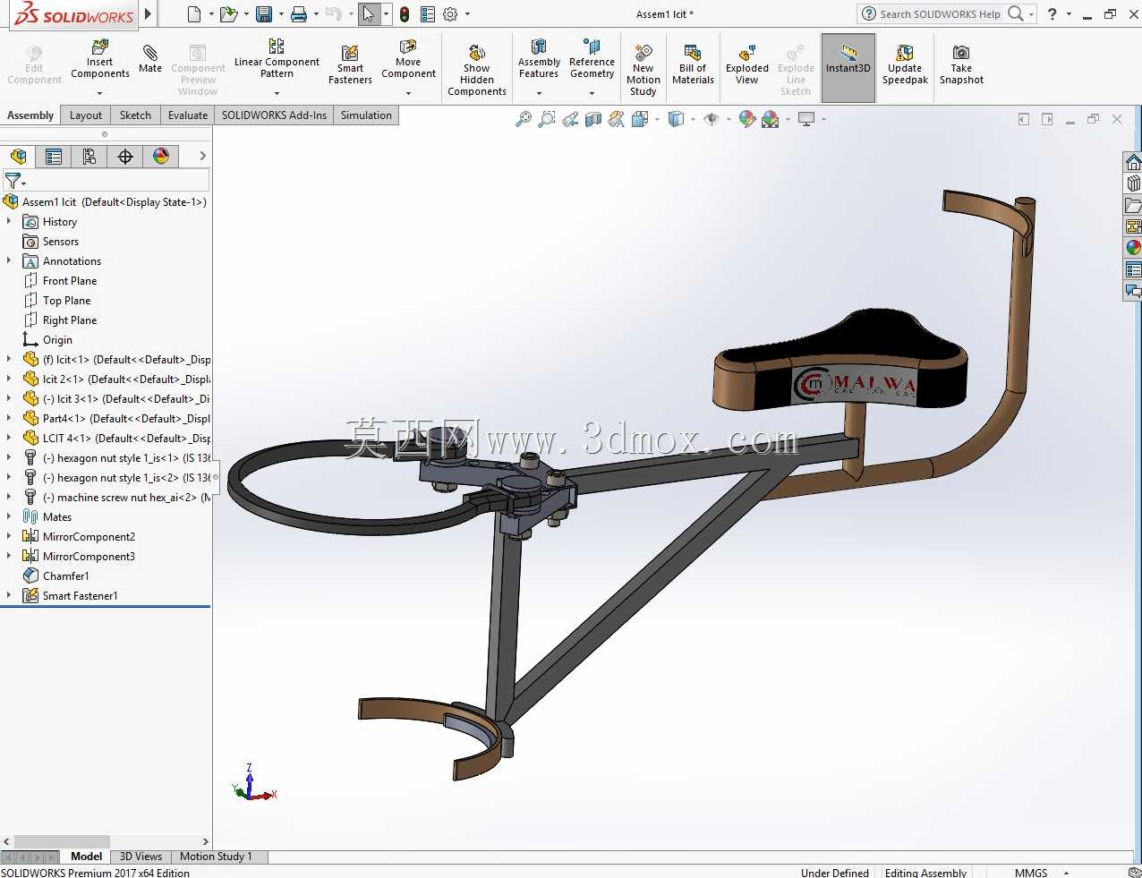The width and height of the screenshot is (1142, 878).
Task: Select the Mate tool
Action: click(x=150, y=58)
